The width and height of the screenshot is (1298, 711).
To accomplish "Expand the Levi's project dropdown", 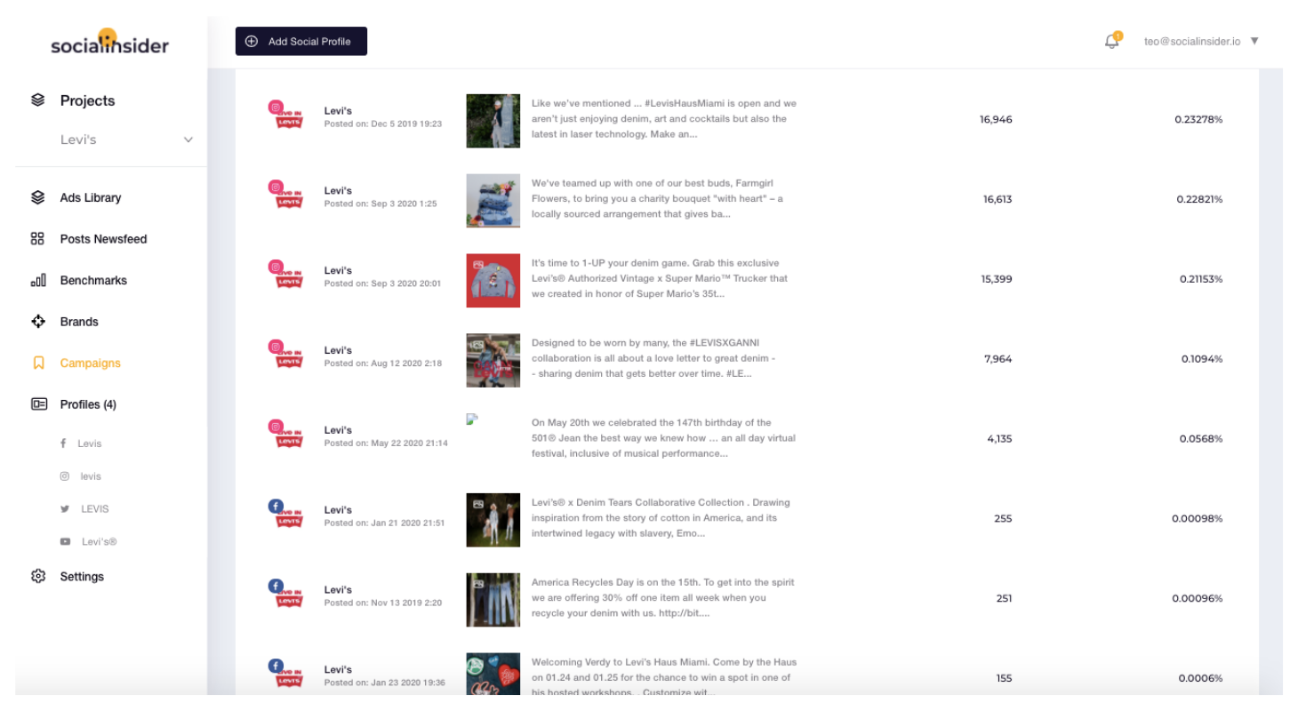I will pos(188,140).
